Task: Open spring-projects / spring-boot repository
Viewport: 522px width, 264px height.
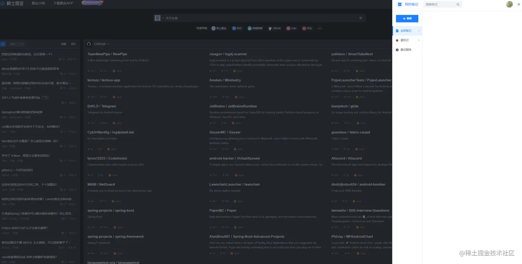Action: coord(111,211)
